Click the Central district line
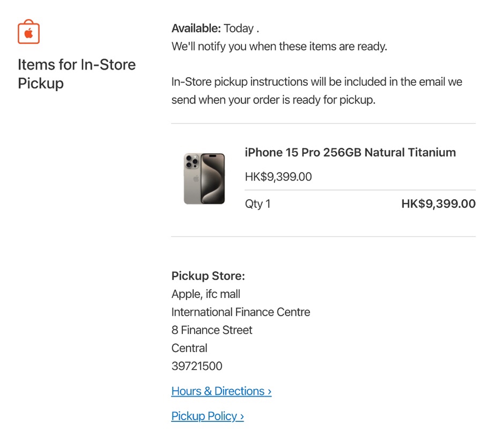Image resolution: width=481 pixels, height=440 pixels. 189,348
